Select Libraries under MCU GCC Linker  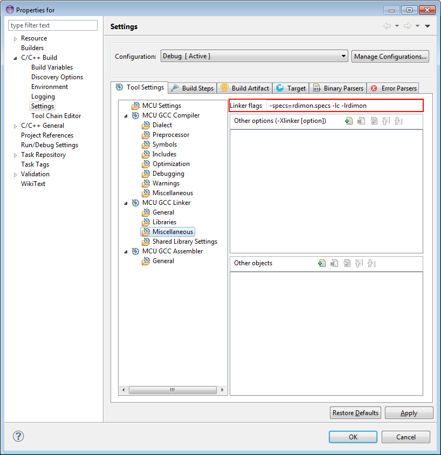[x=164, y=222]
